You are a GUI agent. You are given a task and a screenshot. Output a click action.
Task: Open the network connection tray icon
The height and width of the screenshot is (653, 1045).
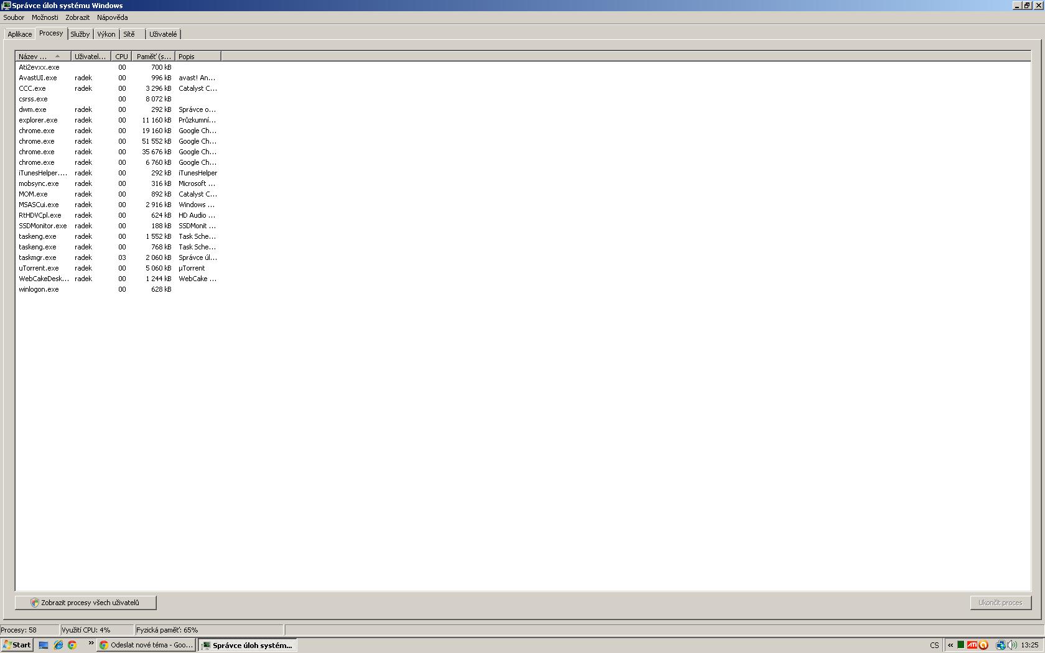(x=1000, y=645)
